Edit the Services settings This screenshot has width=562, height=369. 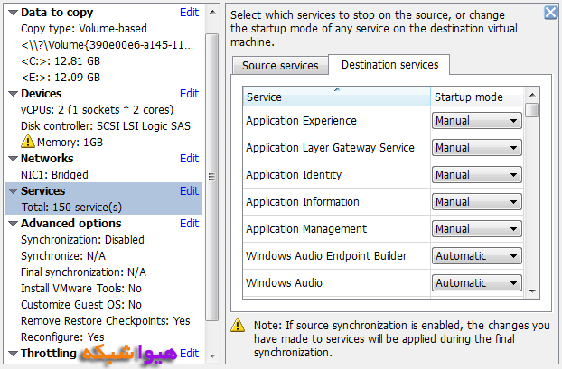pos(189,191)
